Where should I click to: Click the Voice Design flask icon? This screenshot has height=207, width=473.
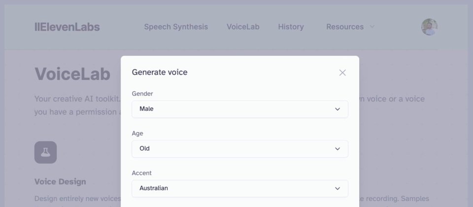(45, 152)
